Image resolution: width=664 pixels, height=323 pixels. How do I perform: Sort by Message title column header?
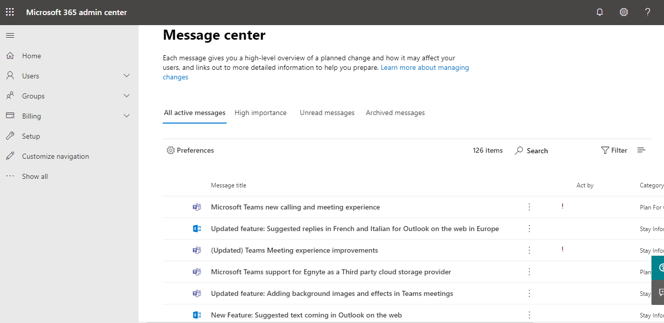(x=229, y=185)
